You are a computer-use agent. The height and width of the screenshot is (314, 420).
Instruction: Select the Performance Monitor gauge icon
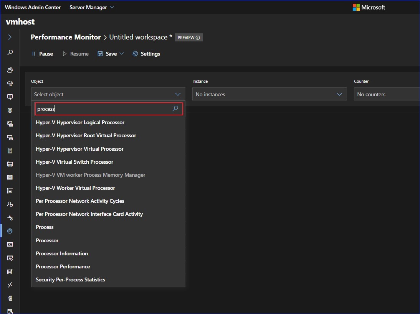(10, 231)
